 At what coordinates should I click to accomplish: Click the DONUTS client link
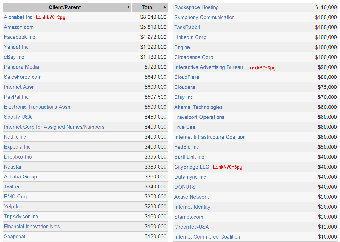pos(185,187)
